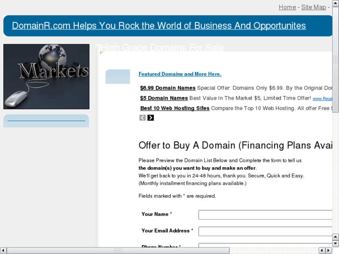Open Best 10 Web Hosting Sites ad
The width and height of the screenshot is (339, 254).
(x=175, y=108)
